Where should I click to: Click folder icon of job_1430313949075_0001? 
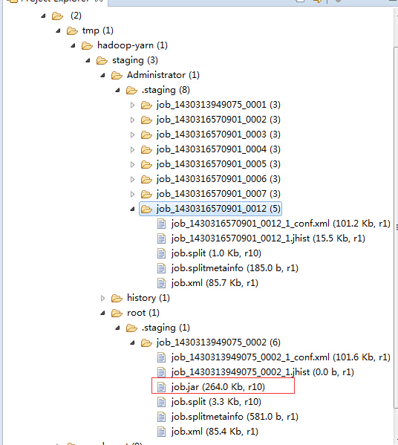click(x=146, y=105)
